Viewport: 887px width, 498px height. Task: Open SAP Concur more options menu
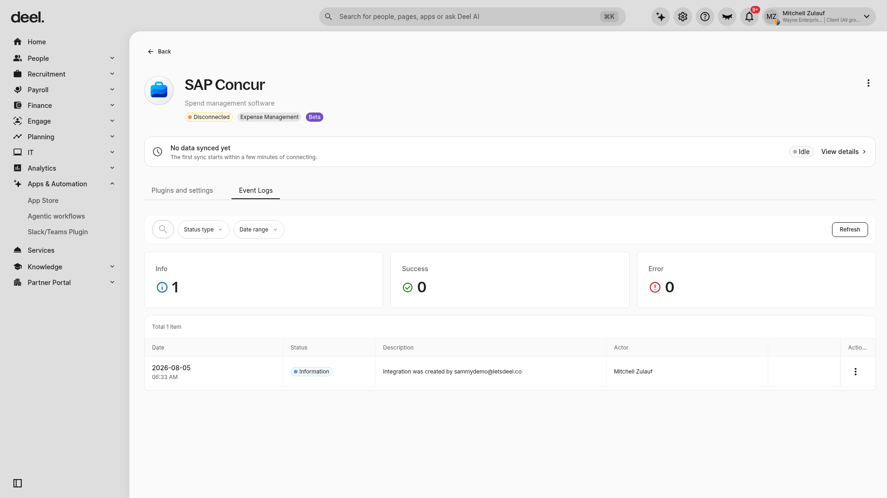click(869, 83)
